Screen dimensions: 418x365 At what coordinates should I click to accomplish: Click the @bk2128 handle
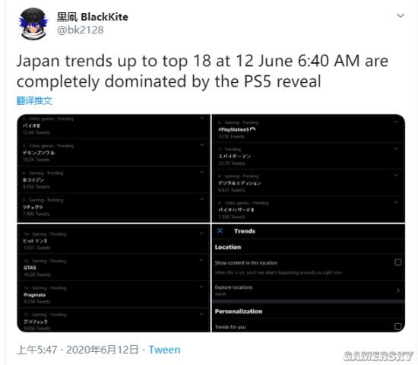(81, 30)
